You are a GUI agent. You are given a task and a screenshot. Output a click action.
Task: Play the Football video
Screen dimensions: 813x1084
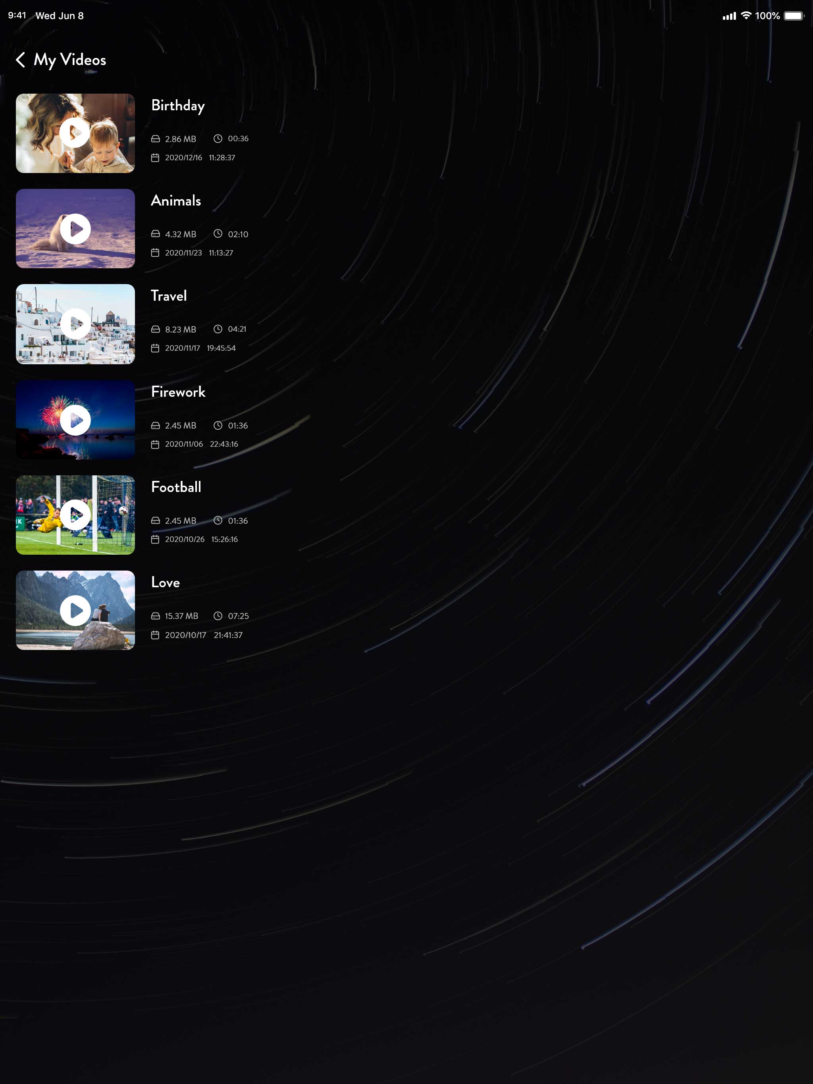(x=75, y=515)
